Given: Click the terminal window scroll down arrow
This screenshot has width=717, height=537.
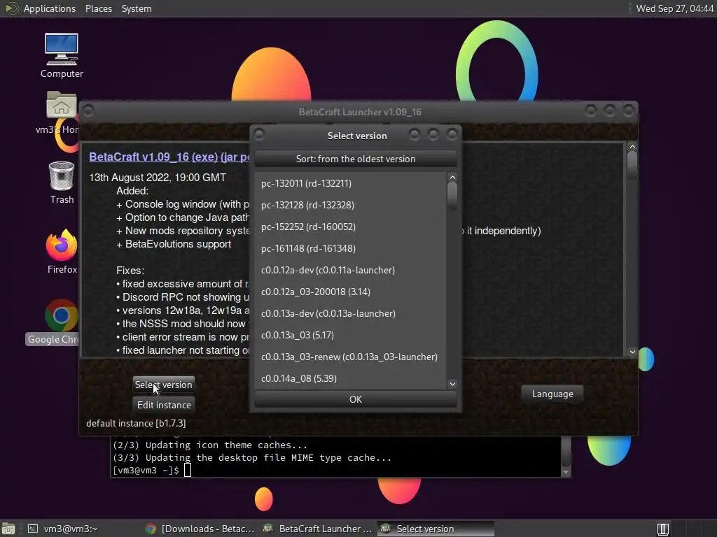Looking at the screenshot, I should pos(566,472).
